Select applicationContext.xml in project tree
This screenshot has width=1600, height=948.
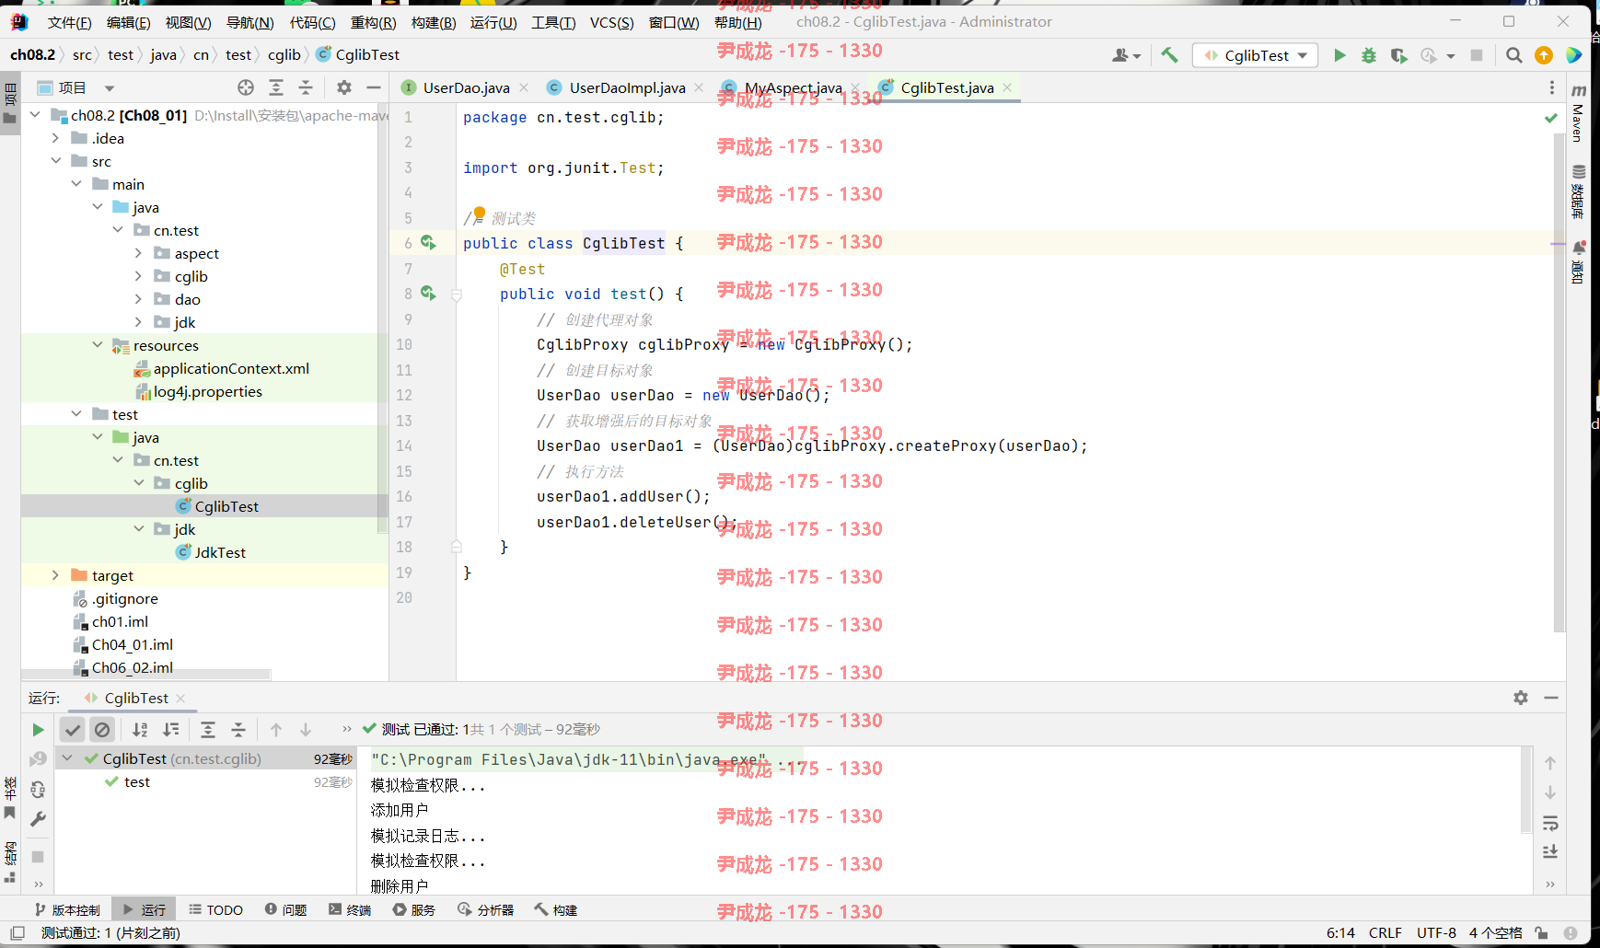pos(231,368)
